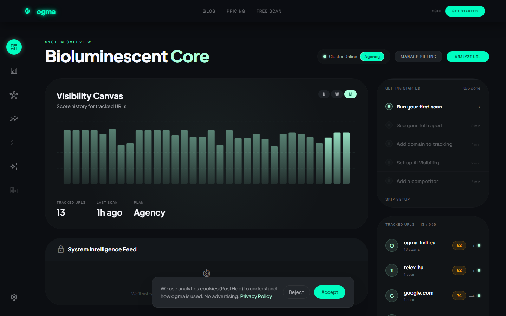Screen dimensions: 506x316
Task: Open the settings gear in sidebar
Action: click(14, 297)
